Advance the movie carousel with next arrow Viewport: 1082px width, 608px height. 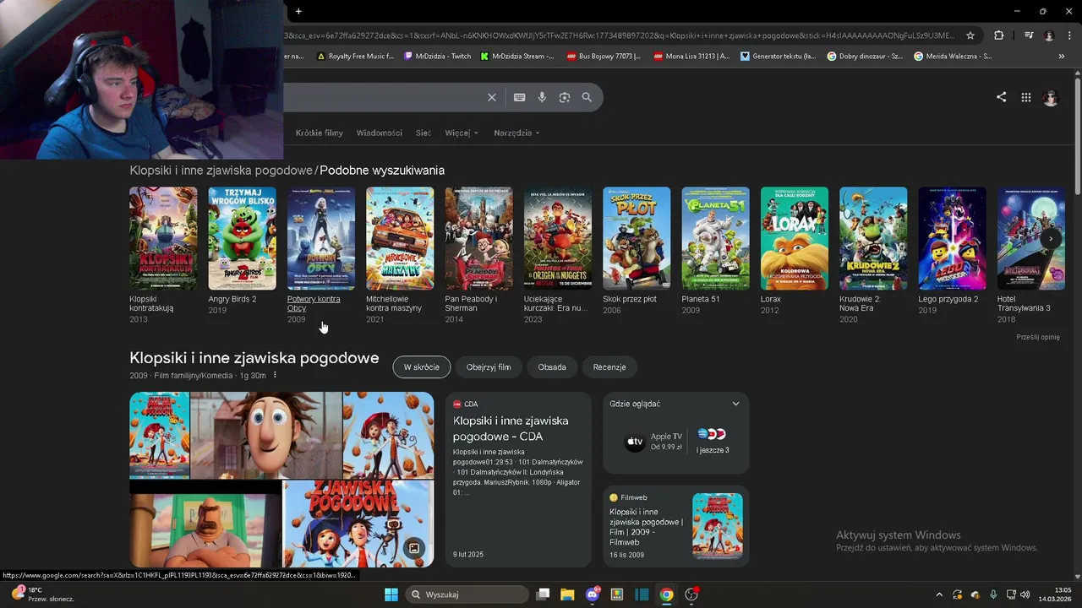(1051, 239)
